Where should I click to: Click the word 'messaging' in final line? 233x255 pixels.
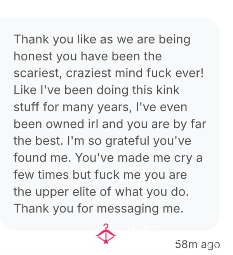pos(127,209)
